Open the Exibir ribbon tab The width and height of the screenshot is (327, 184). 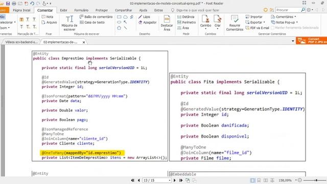tap(63, 10)
